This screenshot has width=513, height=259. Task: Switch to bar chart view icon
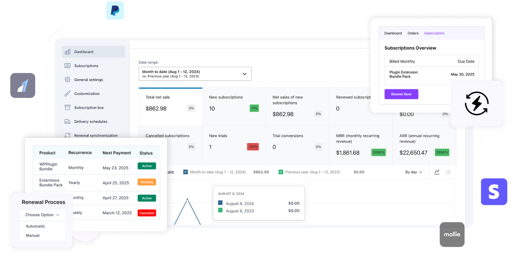pyautogui.click(x=448, y=172)
